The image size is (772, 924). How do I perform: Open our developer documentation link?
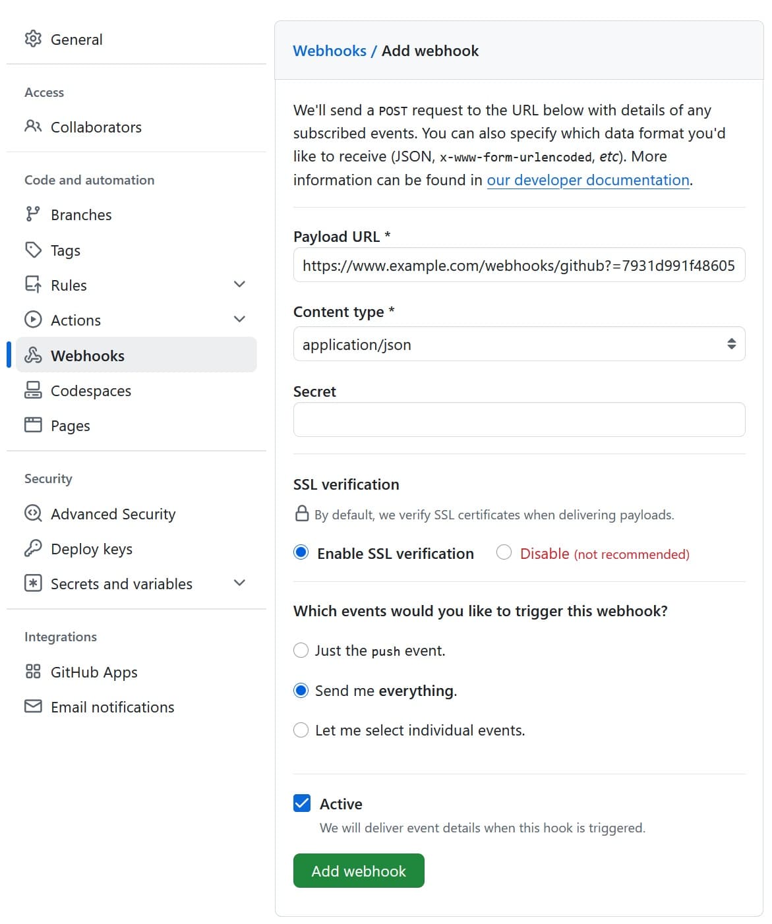point(589,180)
